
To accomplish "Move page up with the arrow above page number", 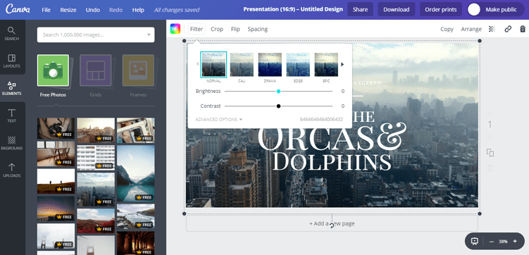I will pos(490,113).
